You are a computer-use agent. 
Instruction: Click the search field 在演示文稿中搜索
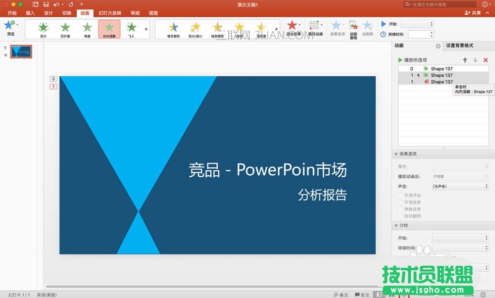(440, 4)
